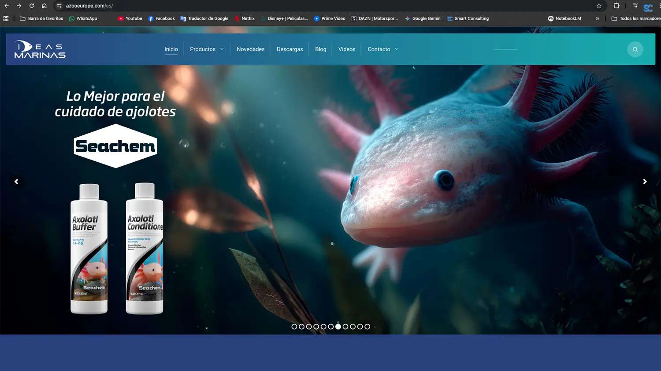This screenshot has height=371, width=661.
Task: Select the first carousel slide dot
Action: point(294,327)
